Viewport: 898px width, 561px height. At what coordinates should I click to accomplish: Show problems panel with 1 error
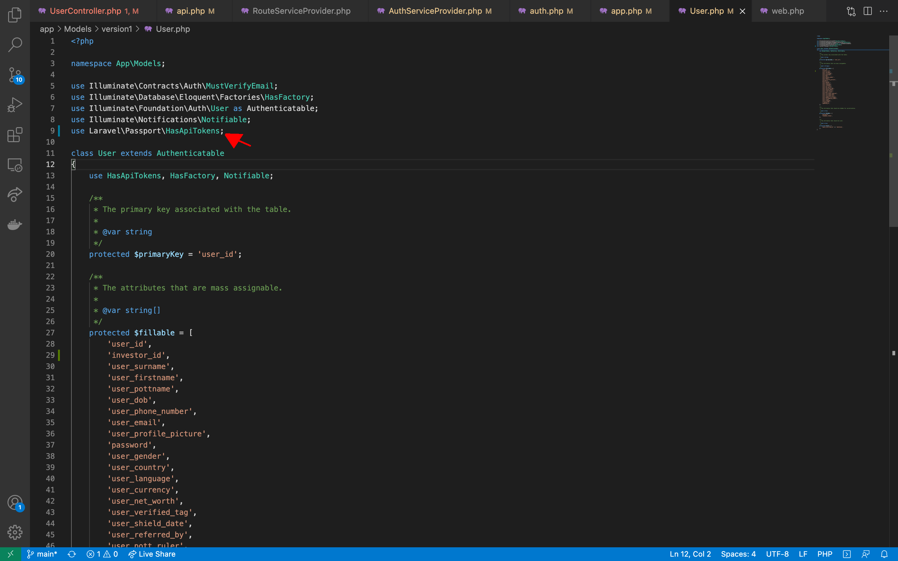point(102,554)
